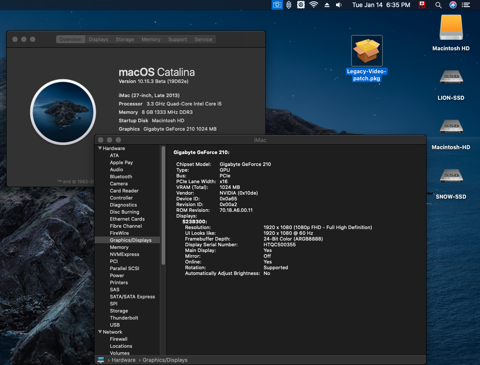Select SATA/SATA Express in the sidebar
The width and height of the screenshot is (480, 365).
tap(132, 297)
